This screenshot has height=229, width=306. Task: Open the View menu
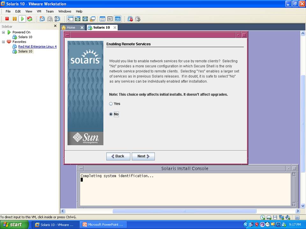pyautogui.click(x=29, y=11)
